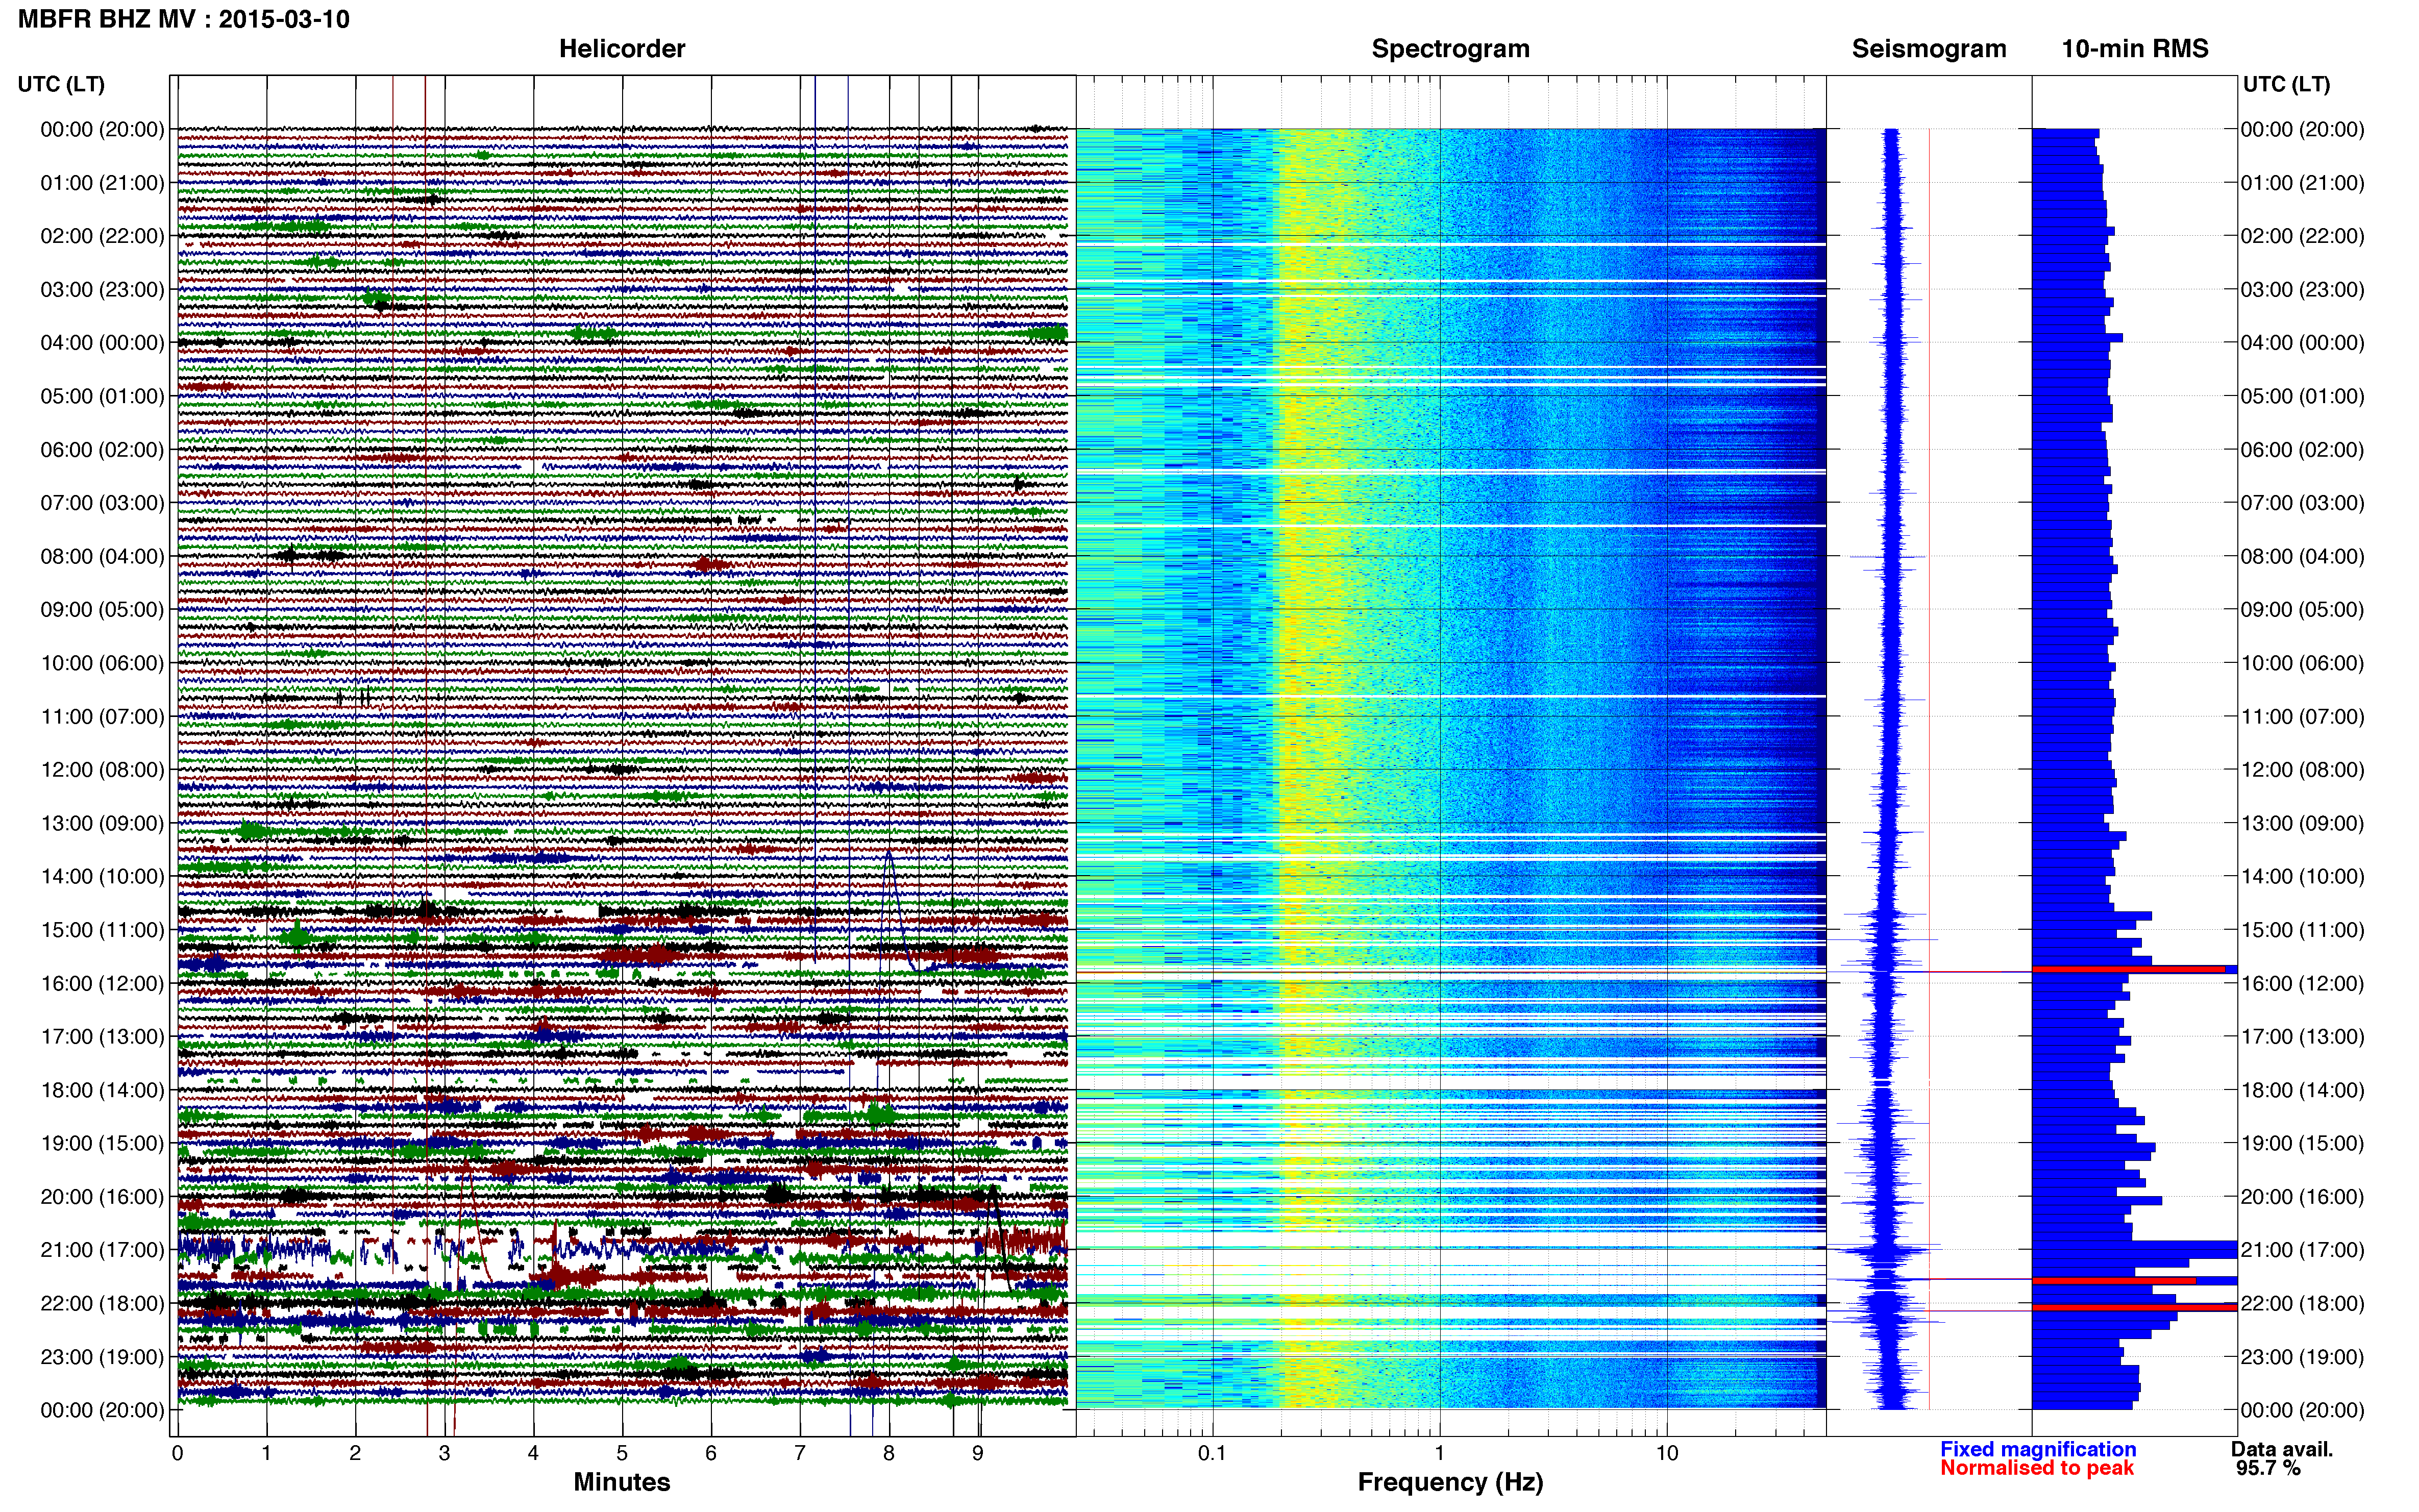Click the 7 tick on the Minutes axis
This screenshot has width=2419, height=1512.
(x=800, y=1454)
